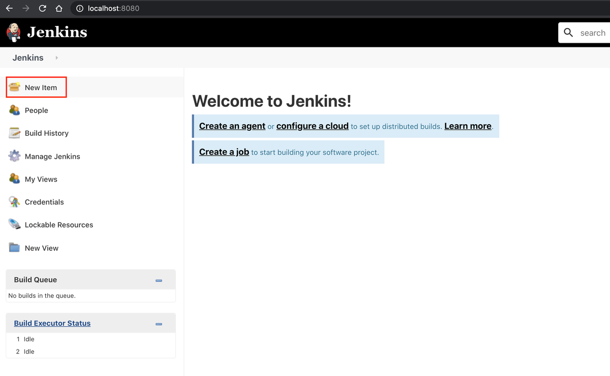
Task: View site info icon in address bar
Action: [79, 8]
